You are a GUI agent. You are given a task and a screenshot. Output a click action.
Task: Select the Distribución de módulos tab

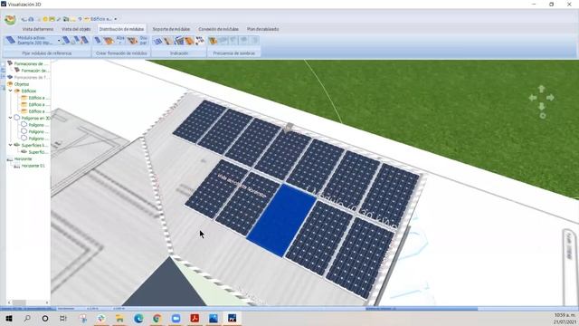tap(121, 29)
